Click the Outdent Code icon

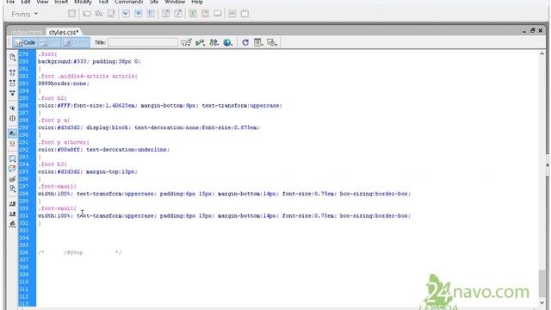tap(12, 214)
